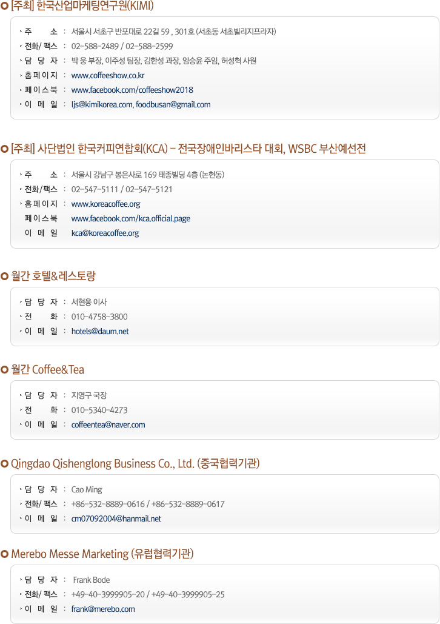Click the kca@koreacoffee.org email link
The image size is (440, 624).
(105, 233)
